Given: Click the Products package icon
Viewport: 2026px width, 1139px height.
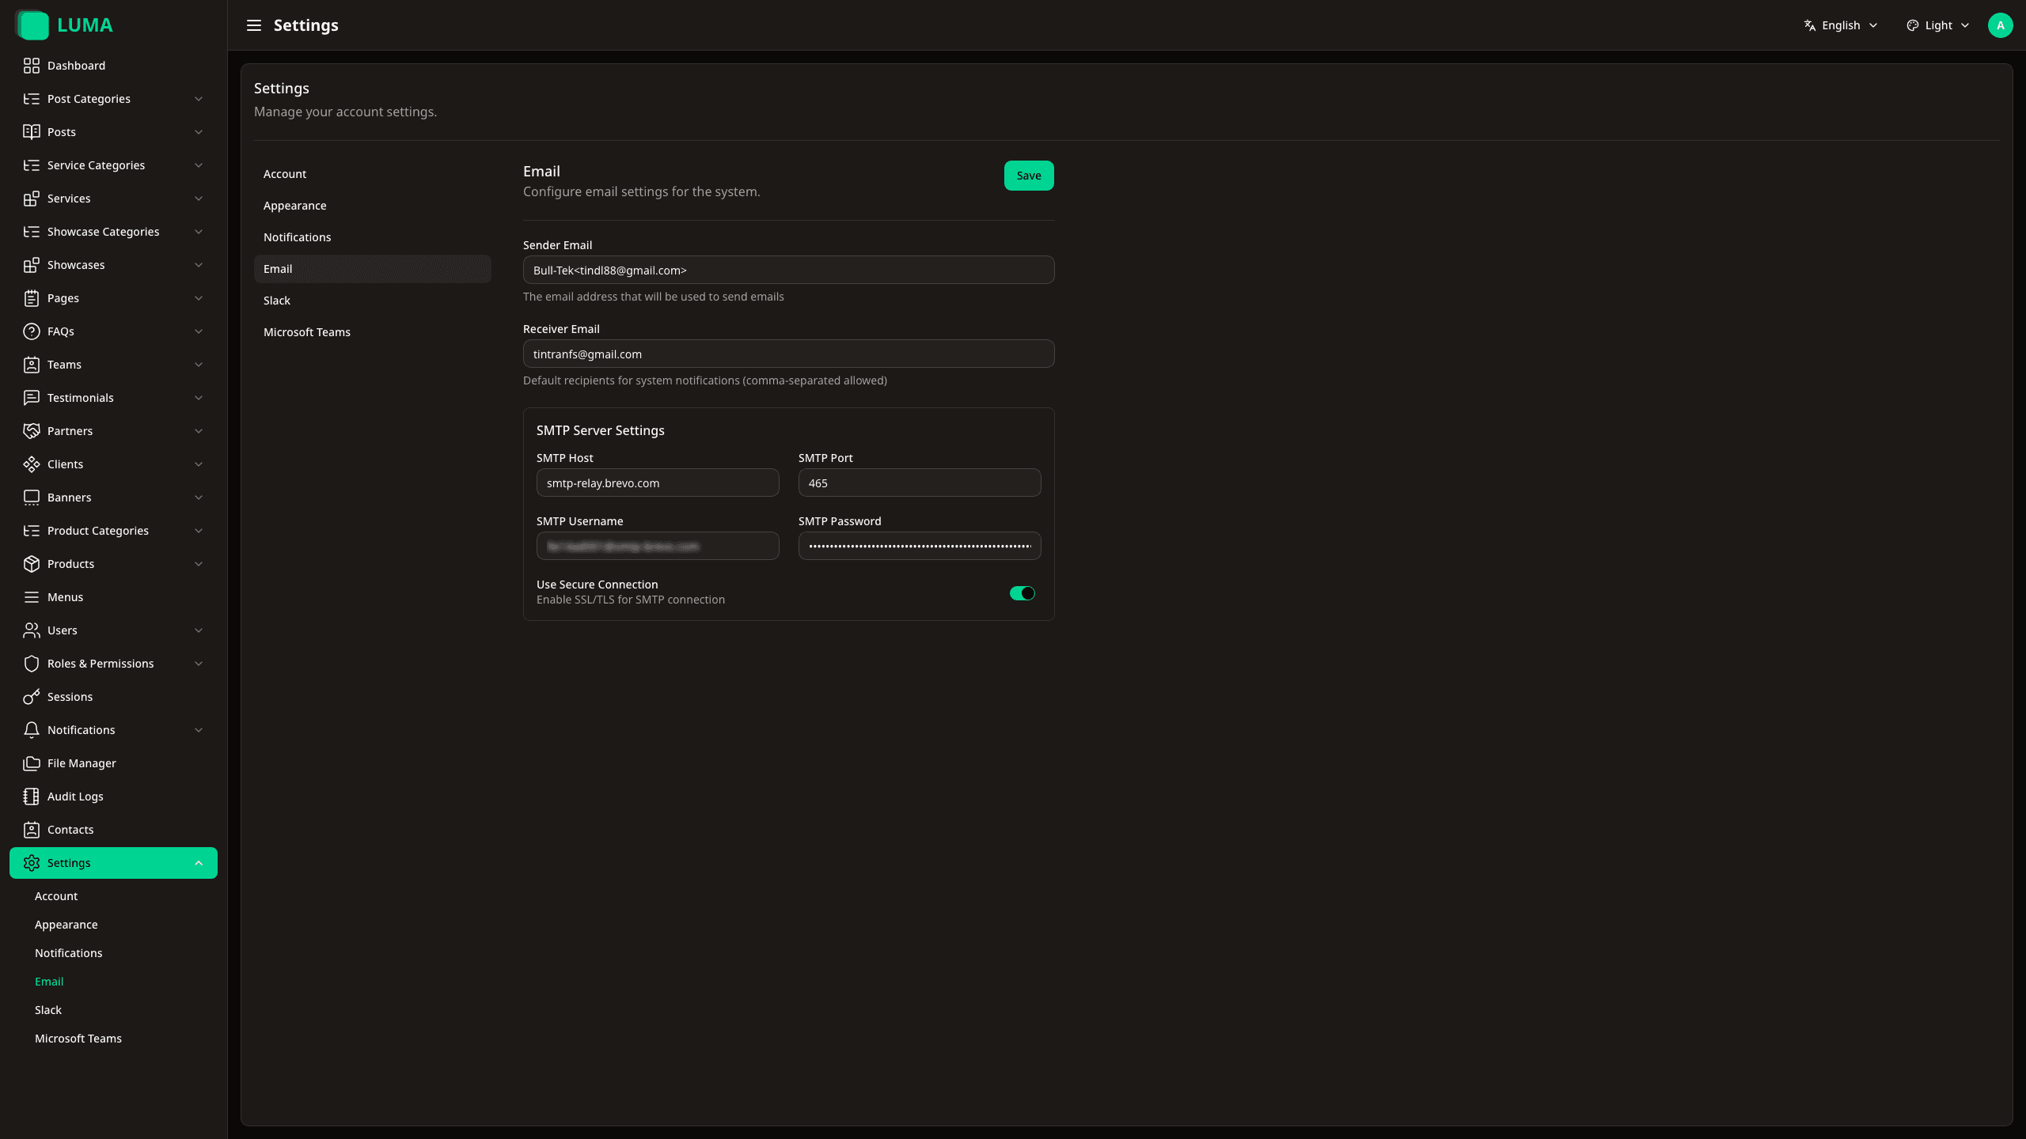Looking at the screenshot, I should tap(32, 564).
